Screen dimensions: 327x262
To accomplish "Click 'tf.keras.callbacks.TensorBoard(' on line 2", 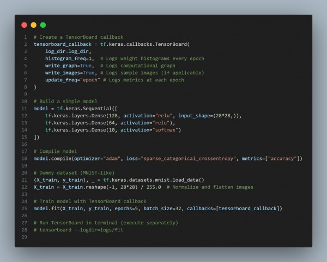I will click(145, 44).
